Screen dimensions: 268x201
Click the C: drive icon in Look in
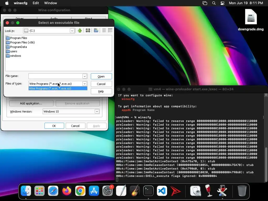(26, 31)
